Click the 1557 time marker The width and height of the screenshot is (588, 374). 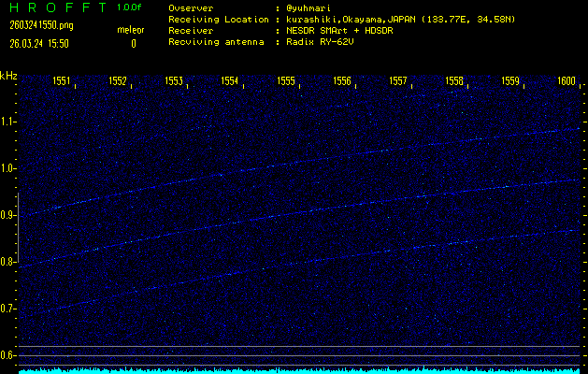pyautogui.click(x=398, y=81)
